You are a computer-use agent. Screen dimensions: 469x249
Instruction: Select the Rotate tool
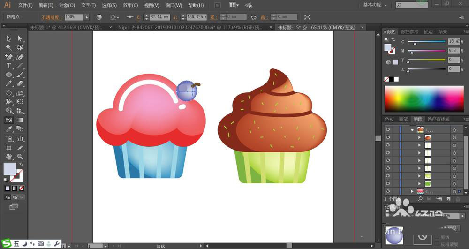8,93
